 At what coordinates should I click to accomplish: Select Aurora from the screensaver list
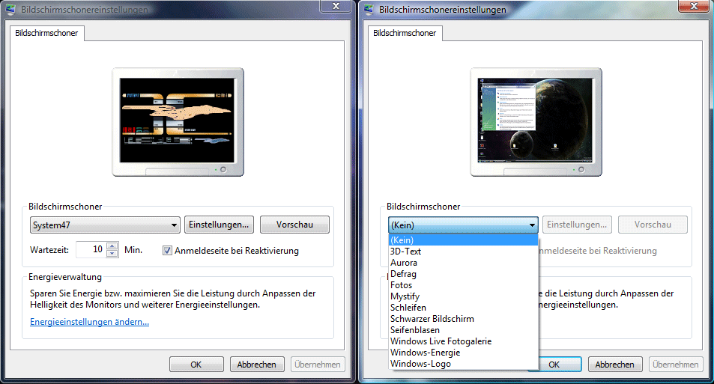pos(463,263)
